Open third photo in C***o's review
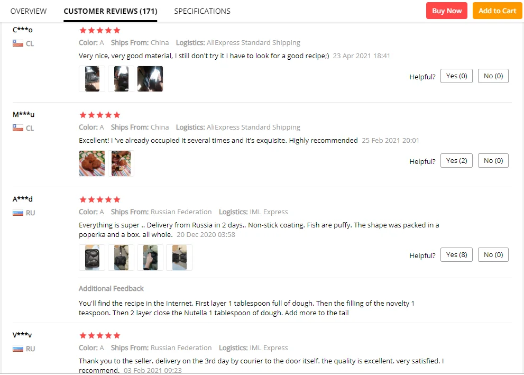The height and width of the screenshot is (375, 524). [150, 78]
